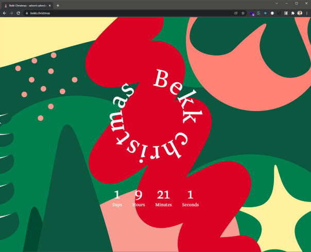Go back to the previous page
Viewport: 311px width, 252px height.
point(4,13)
